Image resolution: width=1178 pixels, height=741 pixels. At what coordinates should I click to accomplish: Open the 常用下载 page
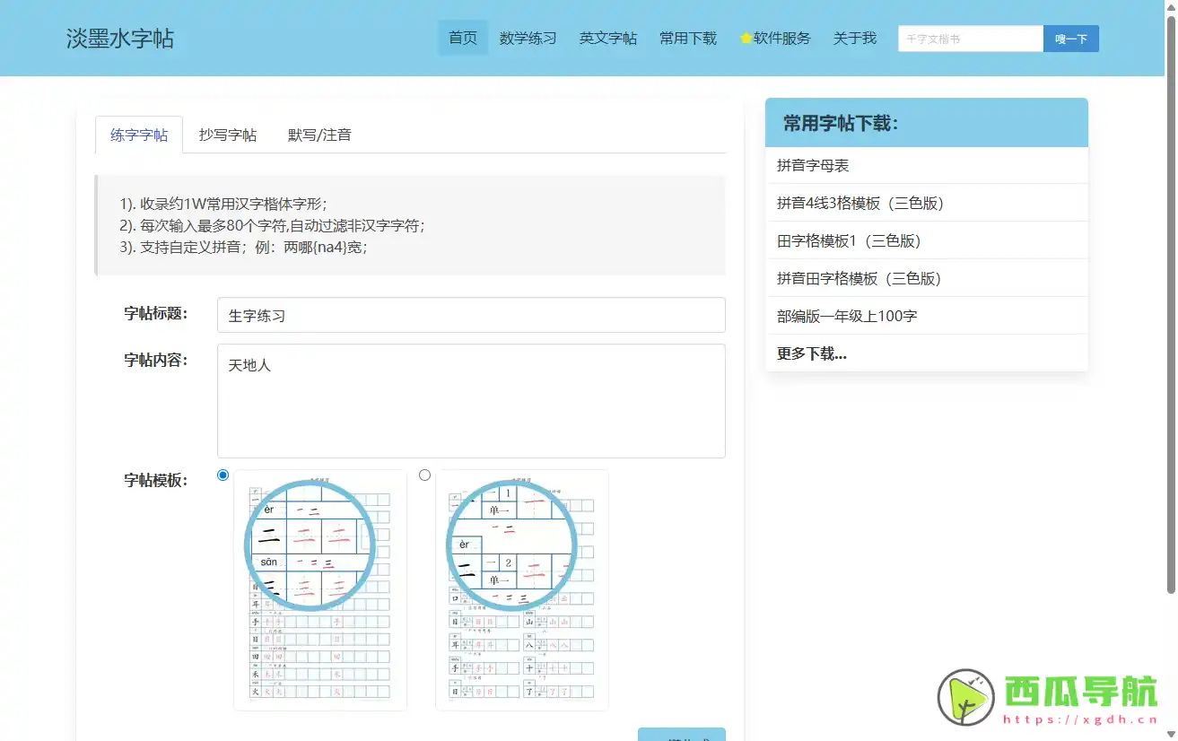(687, 38)
